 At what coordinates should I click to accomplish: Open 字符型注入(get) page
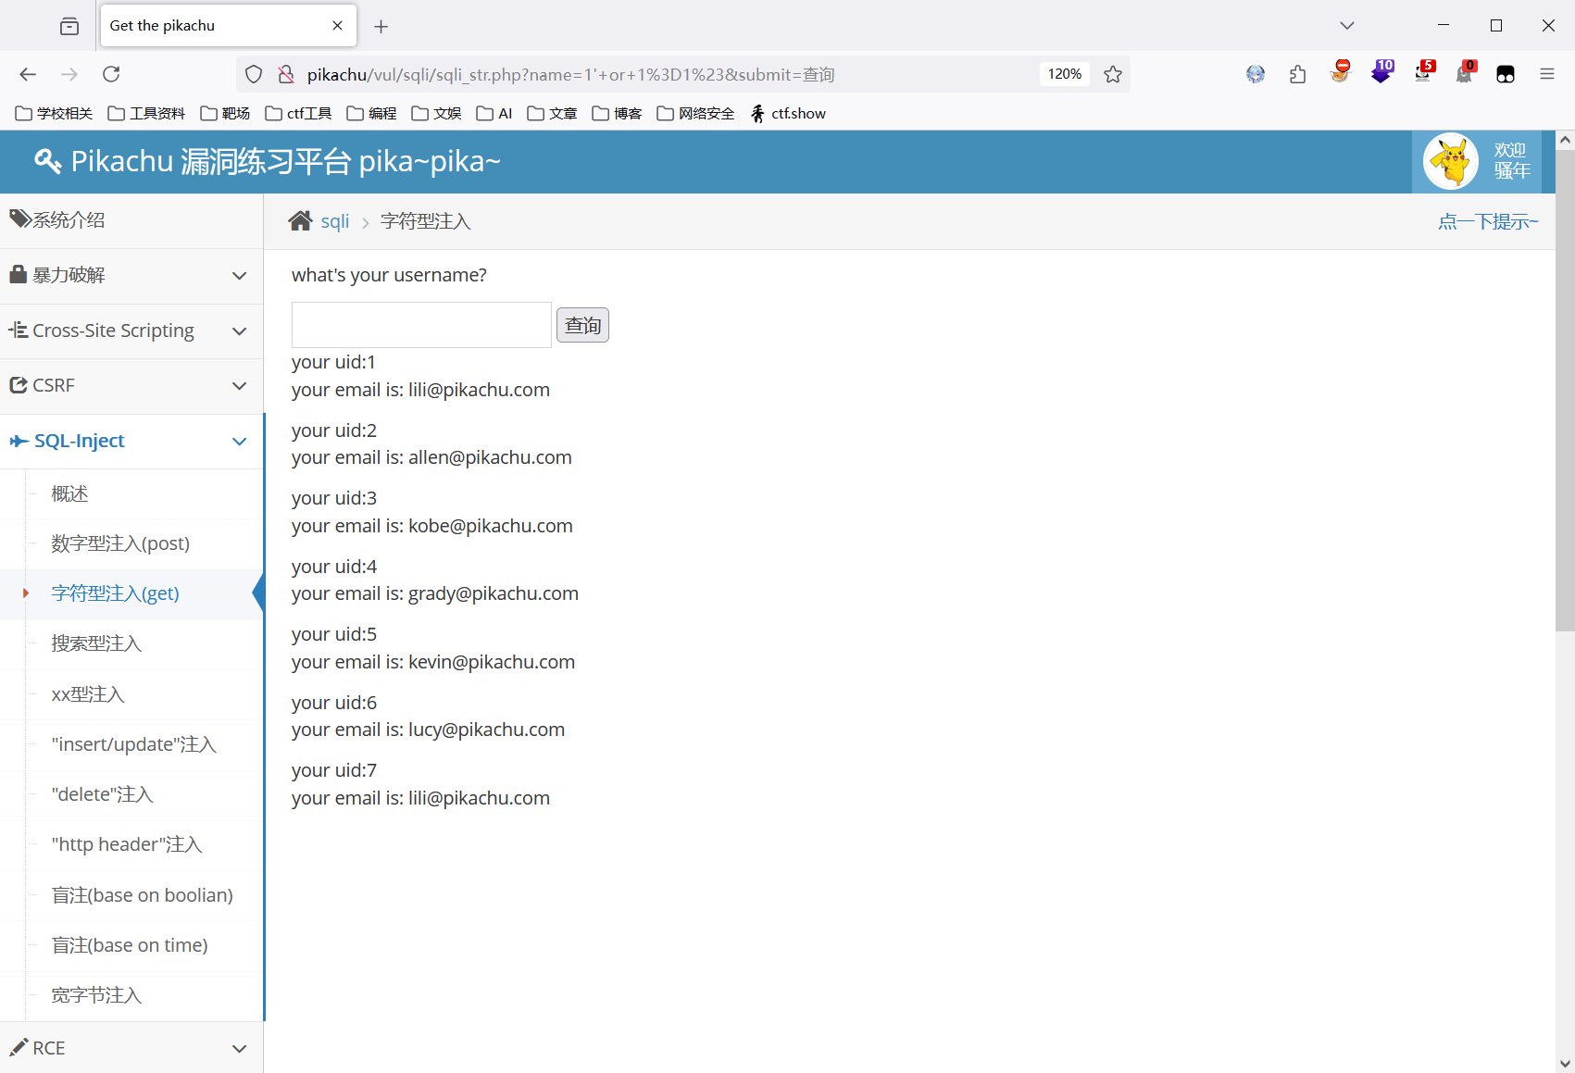click(115, 593)
